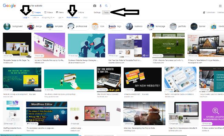
Task: Click the I MADE A WEBSITE YouTube caption
Action: (136, 94)
